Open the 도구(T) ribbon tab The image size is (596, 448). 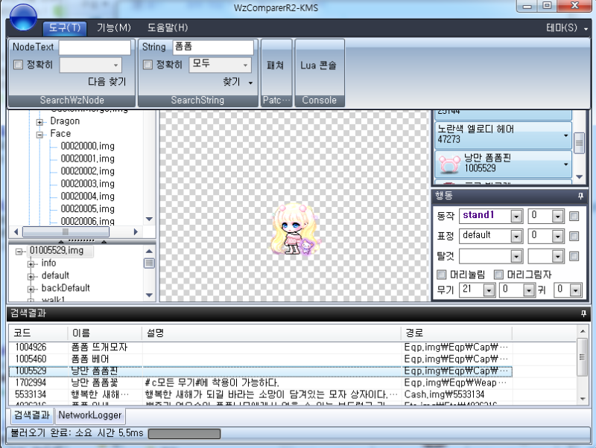tap(65, 28)
